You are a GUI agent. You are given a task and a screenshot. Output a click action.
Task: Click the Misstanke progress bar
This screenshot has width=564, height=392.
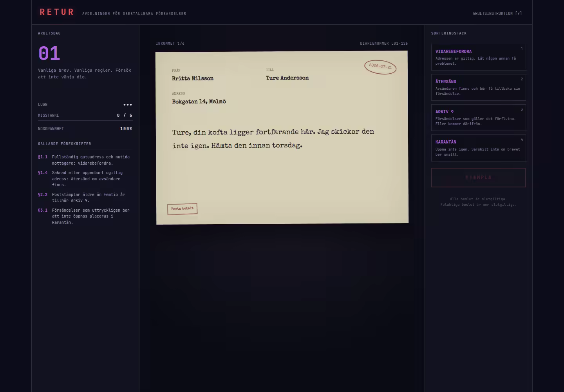coord(85,121)
